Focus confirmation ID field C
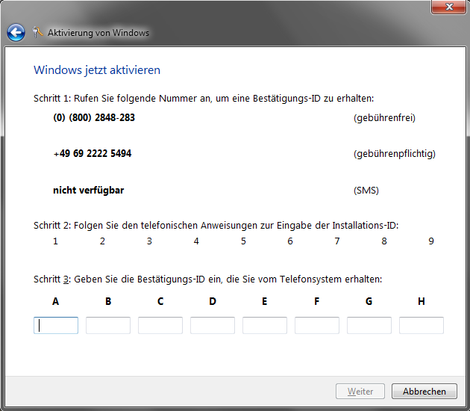The width and height of the screenshot is (470, 411). [x=160, y=325]
